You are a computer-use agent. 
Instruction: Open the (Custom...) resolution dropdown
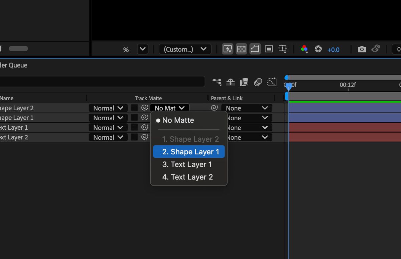tap(185, 49)
